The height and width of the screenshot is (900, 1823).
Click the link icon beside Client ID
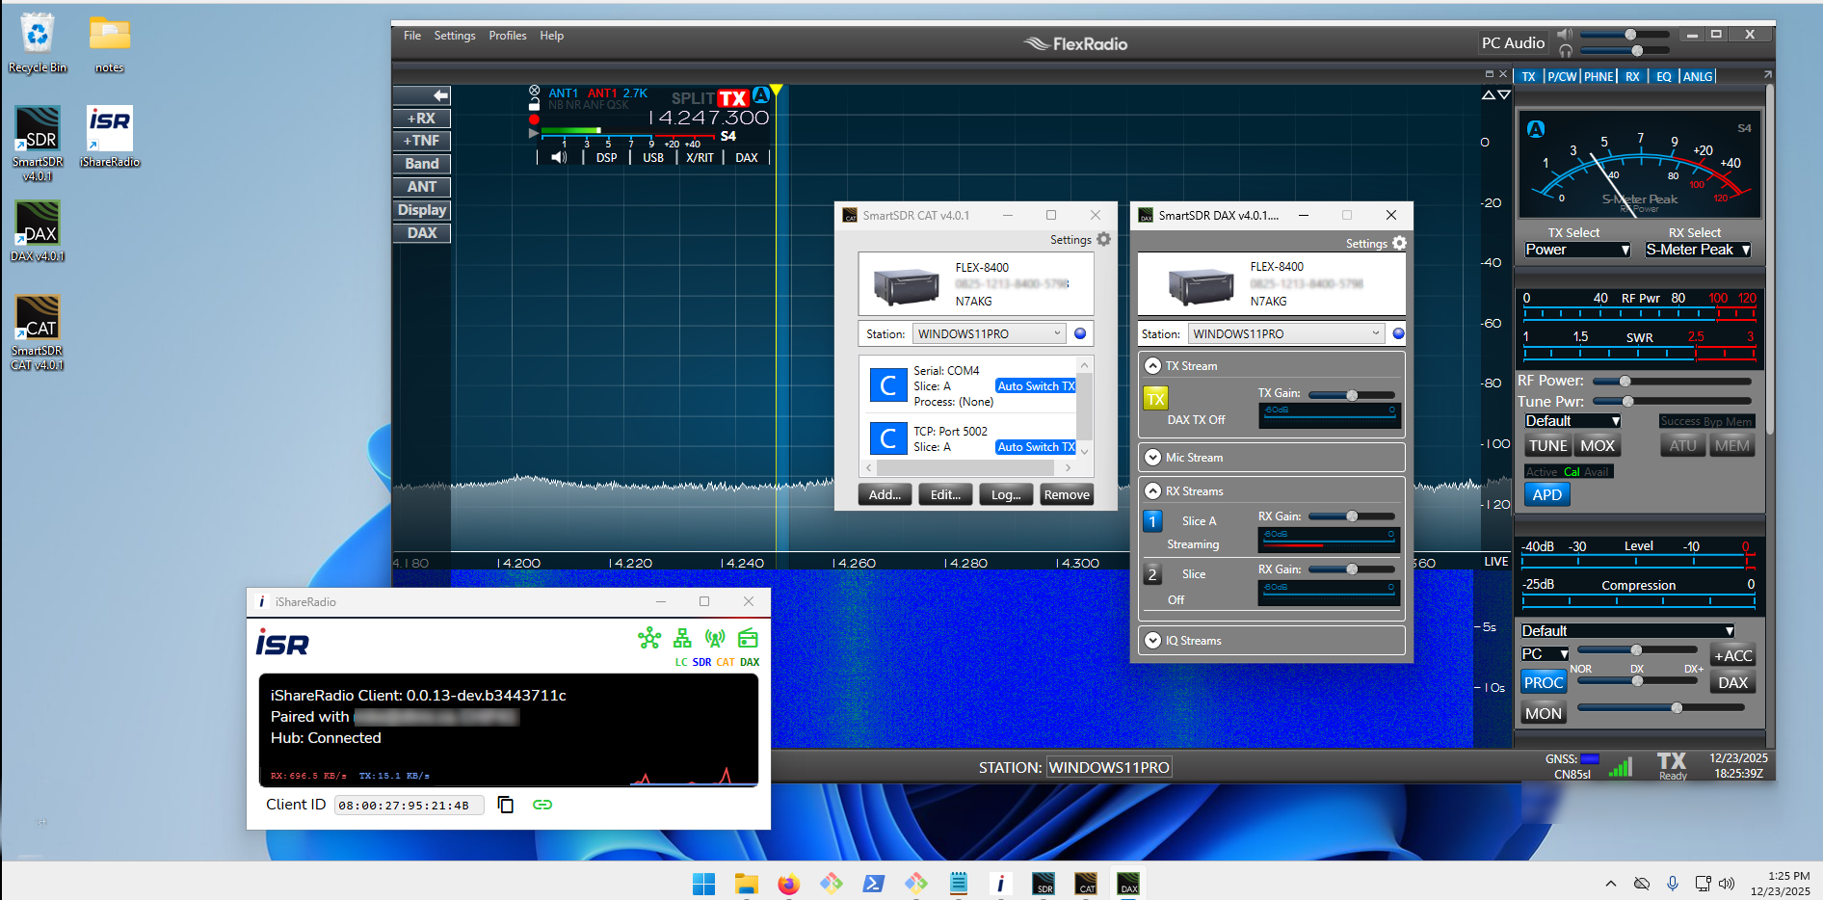(542, 805)
